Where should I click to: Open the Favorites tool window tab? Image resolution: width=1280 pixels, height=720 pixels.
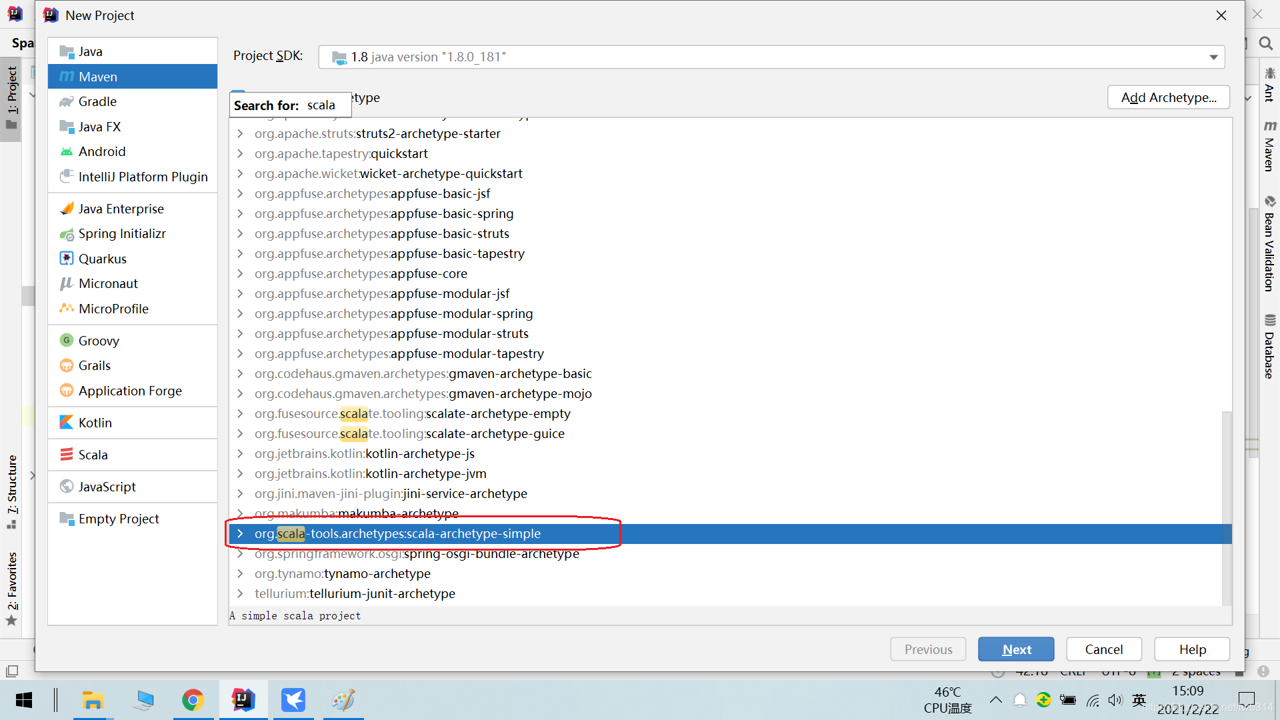[x=11, y=589]
